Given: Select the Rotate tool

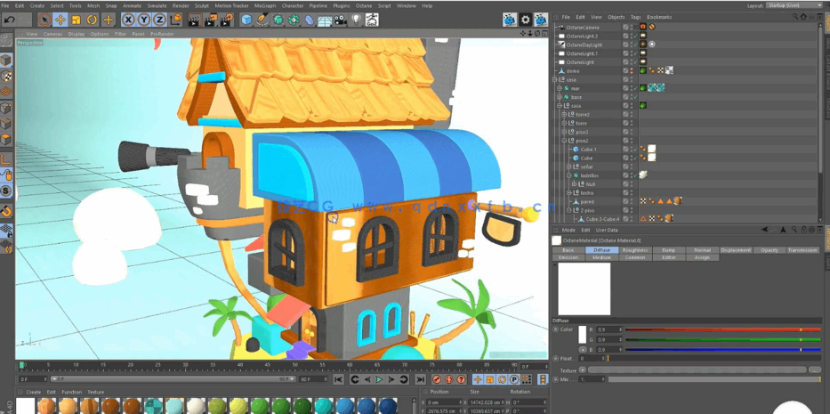Looking at the screenshot, I should click(93, 20).
